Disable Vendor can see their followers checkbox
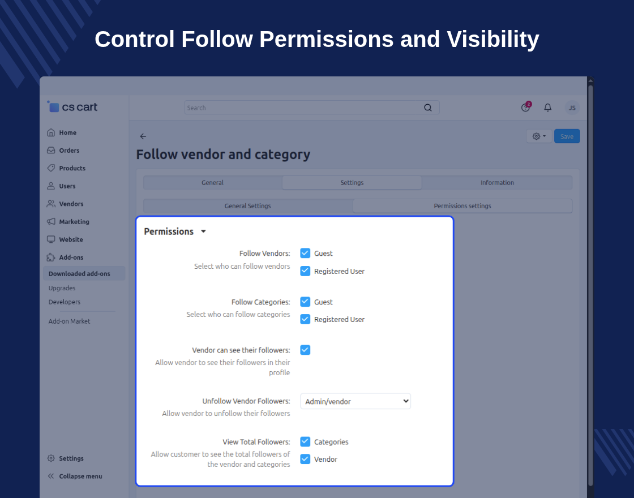Screen dimensions: 634x498 [305, 350]
